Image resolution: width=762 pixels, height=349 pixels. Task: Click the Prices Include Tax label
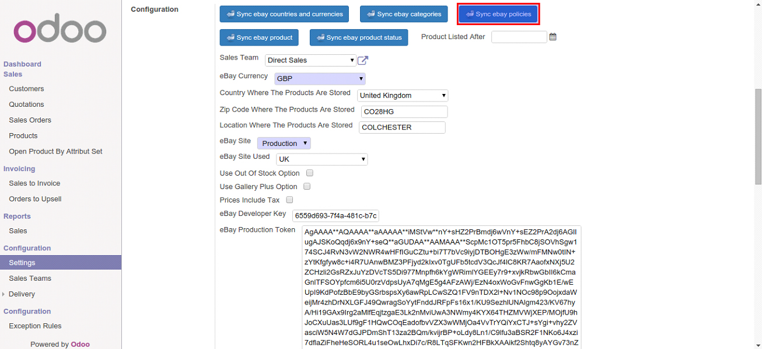(250, 200)
